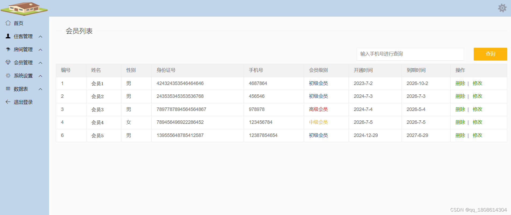Collapse the 数据表 chevron

point(41,89)
